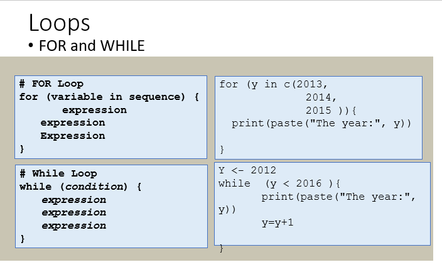Viewport: 442px width, 267px height.
Task: Click the '# FOR Loop' comment line
Action: click(51, 84)
